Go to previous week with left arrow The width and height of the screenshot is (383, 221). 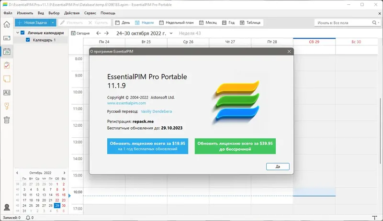click(x=99, y=33)
